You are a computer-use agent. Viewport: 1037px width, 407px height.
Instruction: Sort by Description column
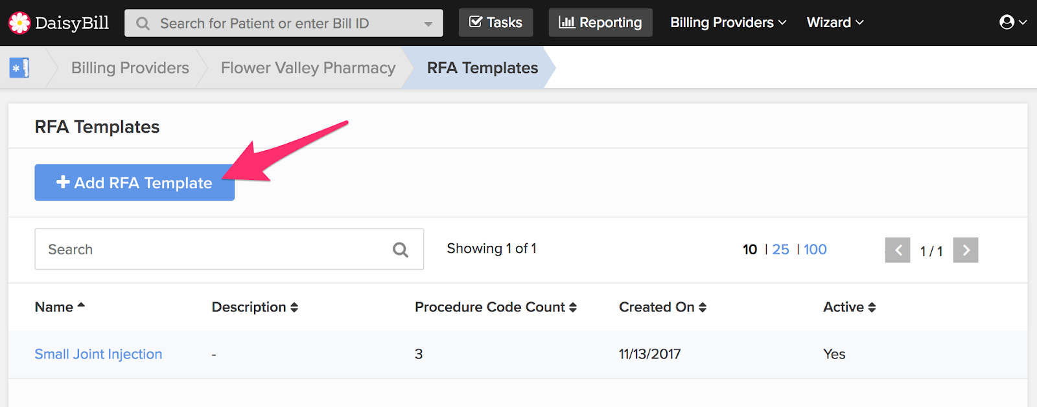pos(255,307)
